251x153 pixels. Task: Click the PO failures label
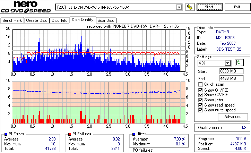143,150
